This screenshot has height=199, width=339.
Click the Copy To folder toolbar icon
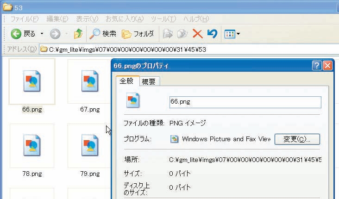[182, 34]
